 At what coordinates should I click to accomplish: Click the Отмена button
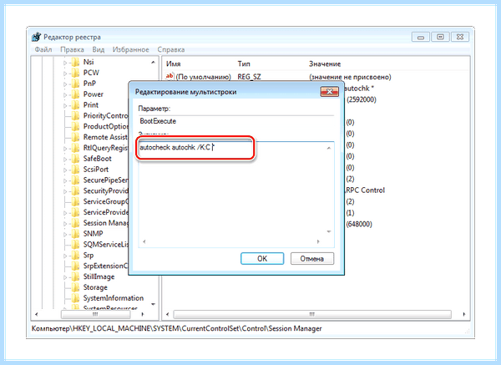[312, 259]
